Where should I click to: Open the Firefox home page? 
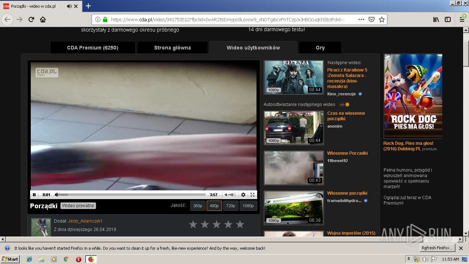43,19
